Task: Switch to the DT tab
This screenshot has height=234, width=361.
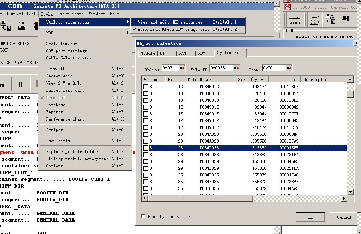Action: [x=167, y=53]
